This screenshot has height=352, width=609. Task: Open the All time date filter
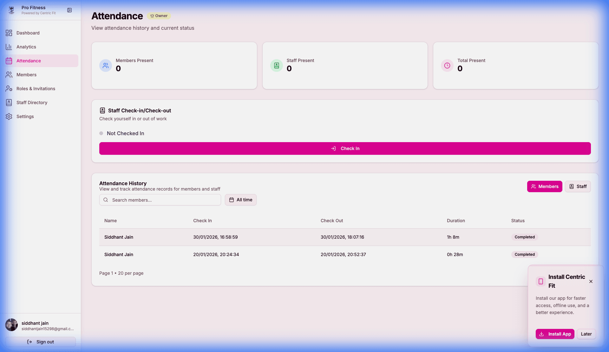[x=240, y=200]
